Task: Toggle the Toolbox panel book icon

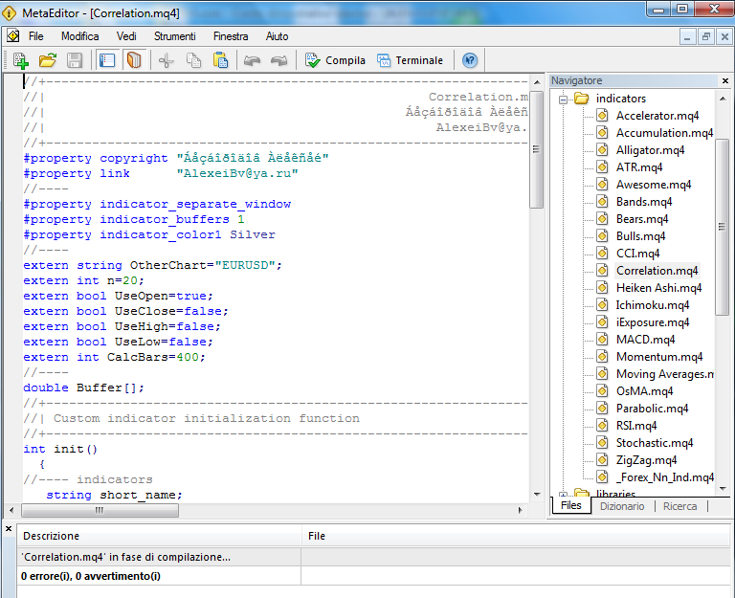Action: click(134, 60)
